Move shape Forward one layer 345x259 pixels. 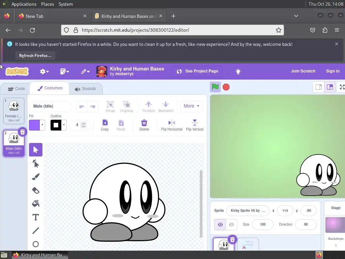(149, 107)
